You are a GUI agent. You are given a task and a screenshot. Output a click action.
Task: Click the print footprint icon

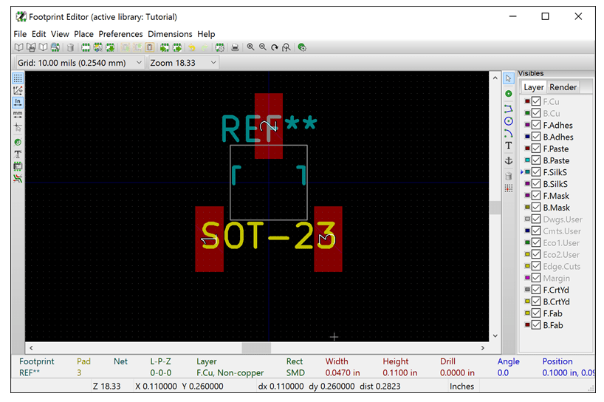235,47
